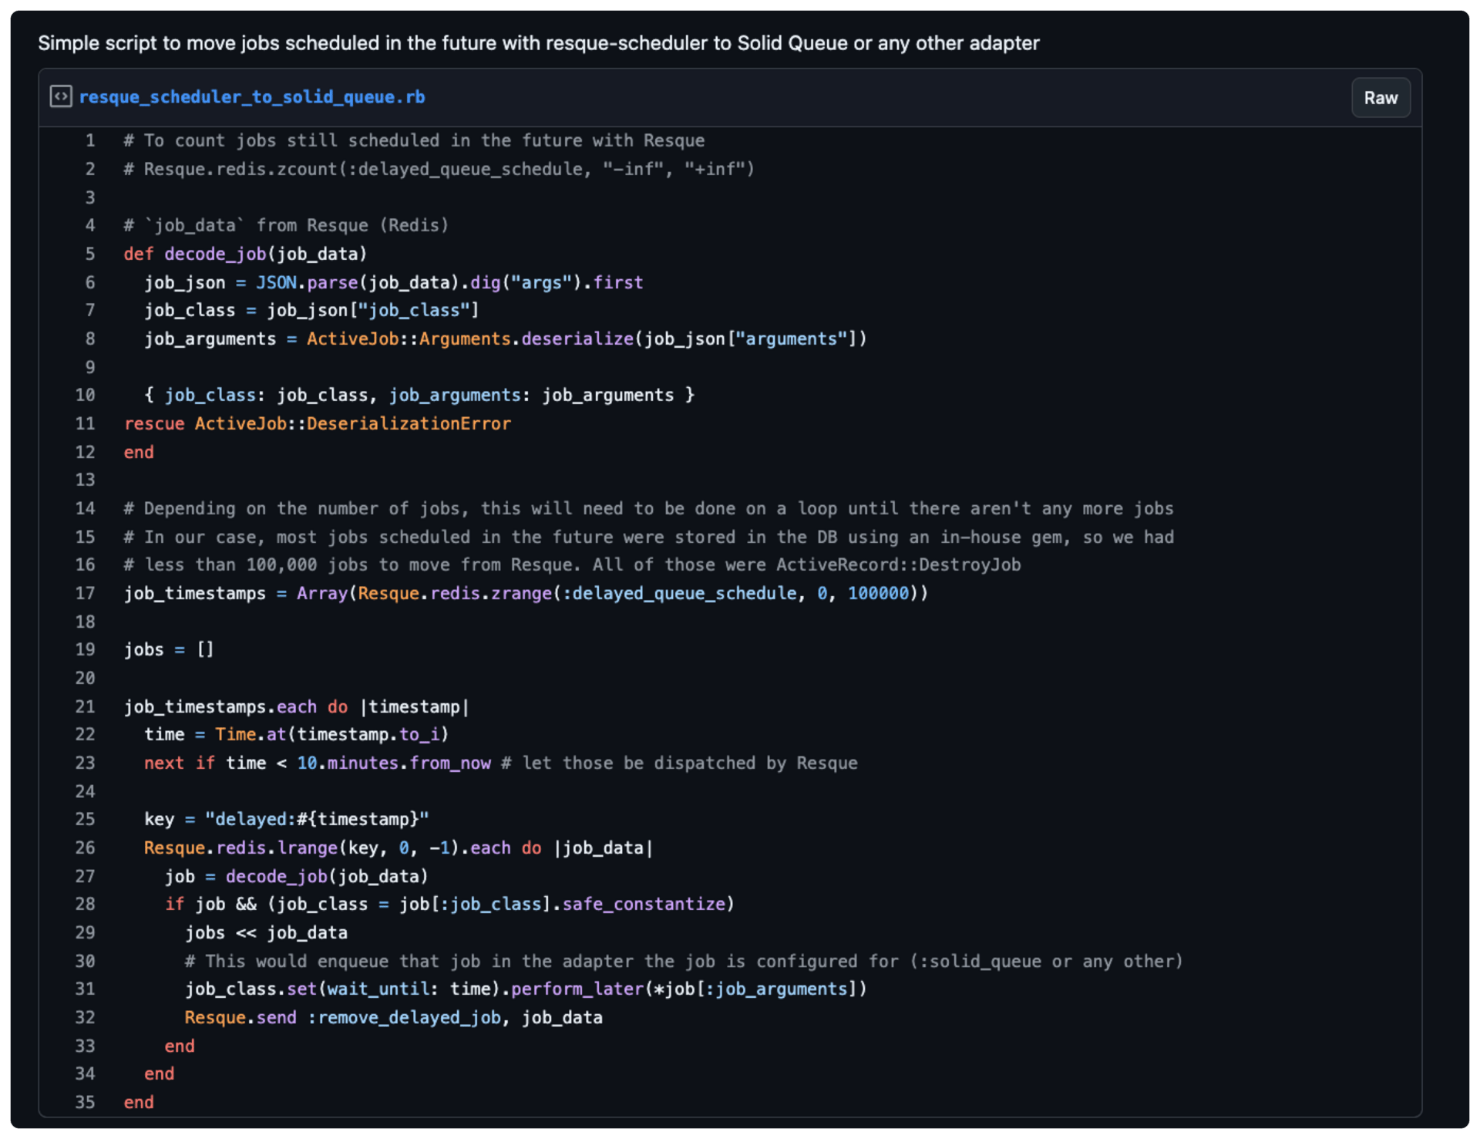
Task: Select line number 11
Action: 86,424
